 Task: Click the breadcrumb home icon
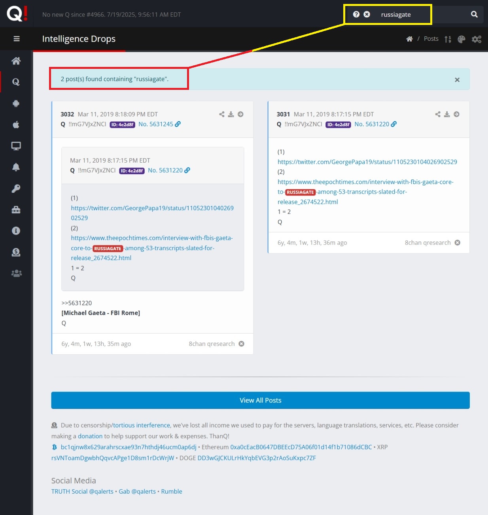pos(410,39)
